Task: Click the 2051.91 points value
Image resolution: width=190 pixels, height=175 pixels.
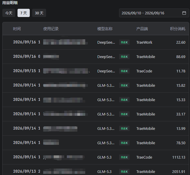Action: [179, 171]
